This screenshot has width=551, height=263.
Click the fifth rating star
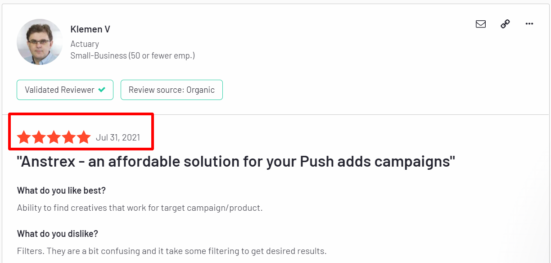coord(84,137)
